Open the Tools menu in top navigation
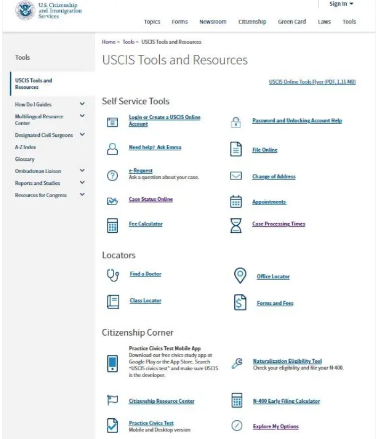This screenshot has width=377, height=439. tap(349, 21)
